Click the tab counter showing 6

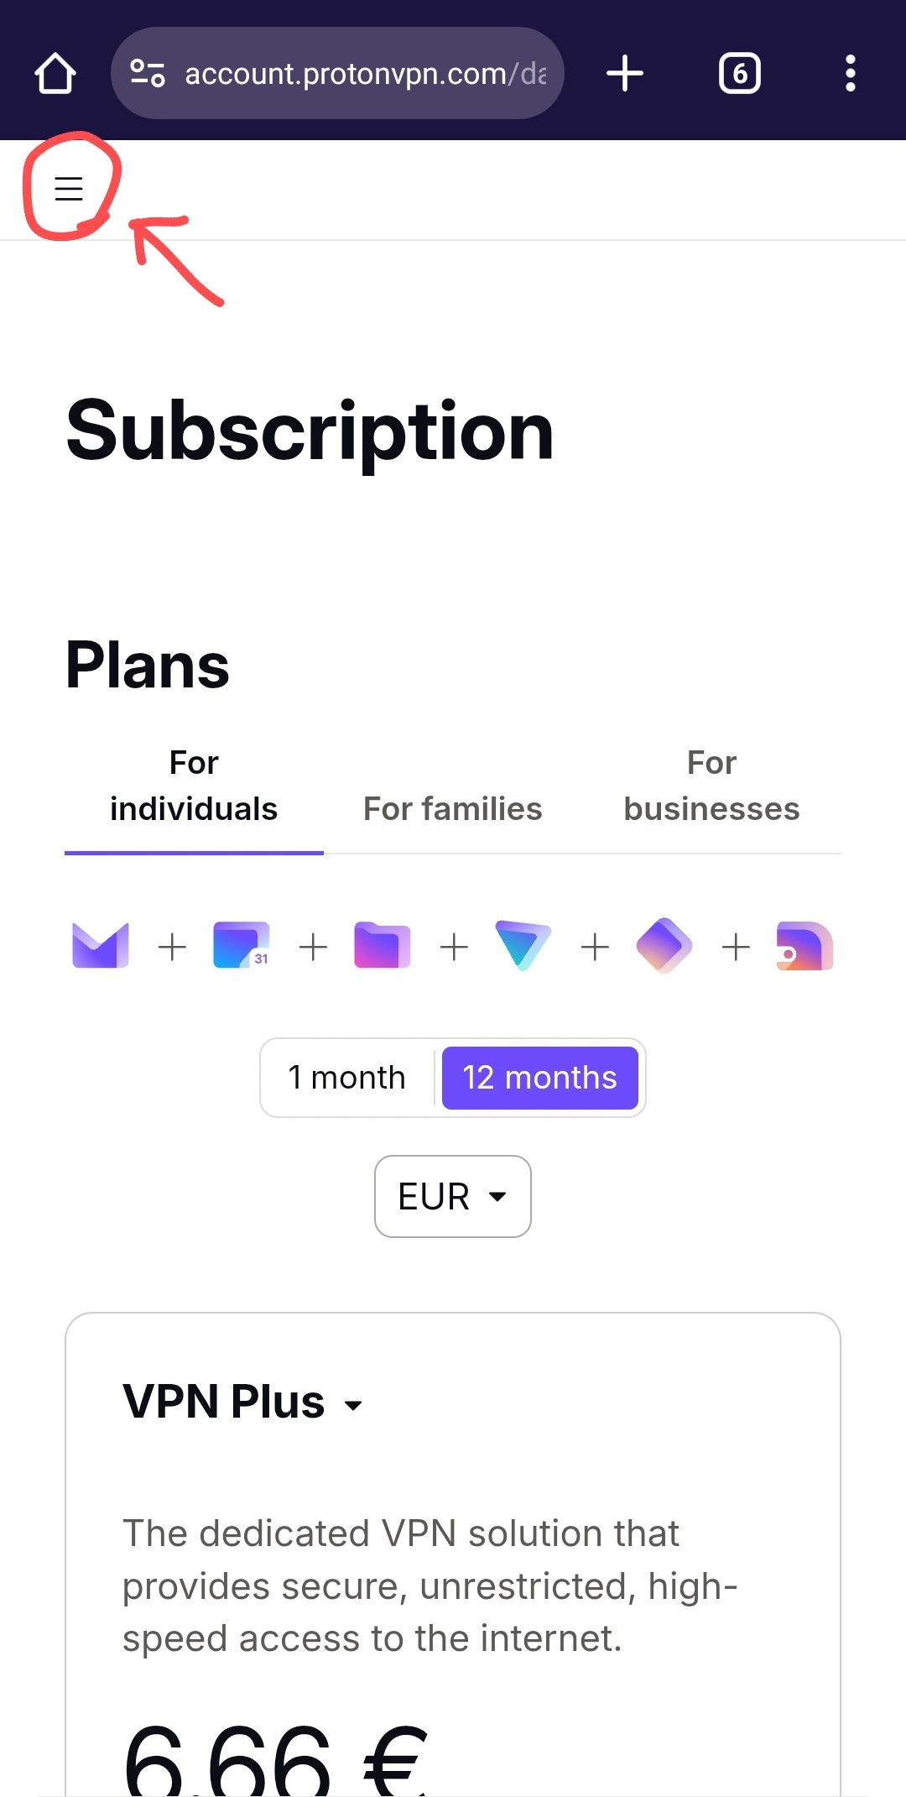(740, 72)
